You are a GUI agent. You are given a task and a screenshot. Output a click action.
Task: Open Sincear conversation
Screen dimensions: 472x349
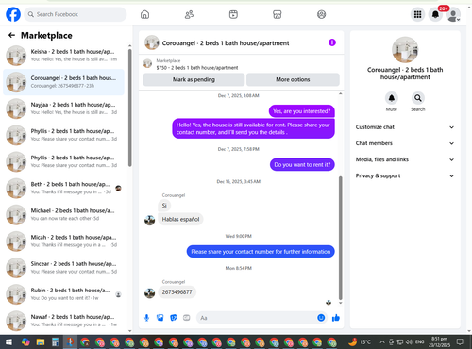[64, 268]
